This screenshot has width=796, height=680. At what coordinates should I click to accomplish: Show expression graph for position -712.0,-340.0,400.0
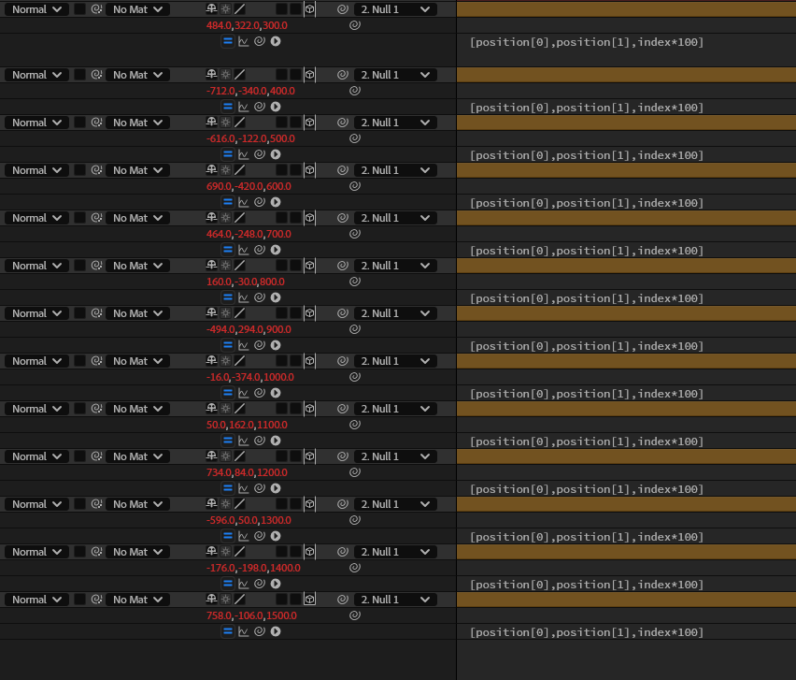(244, 107)
